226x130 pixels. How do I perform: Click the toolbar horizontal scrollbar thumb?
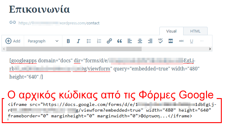(x=74, y=49)
